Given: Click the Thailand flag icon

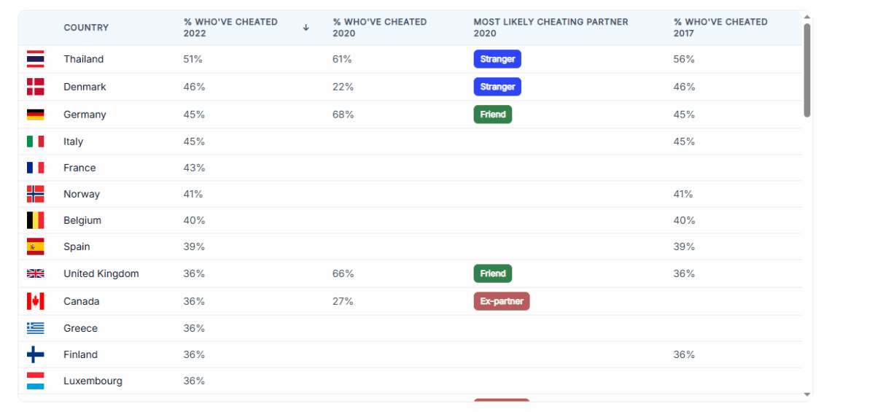Looking at the screenshot, I should [x=35, y=59].
